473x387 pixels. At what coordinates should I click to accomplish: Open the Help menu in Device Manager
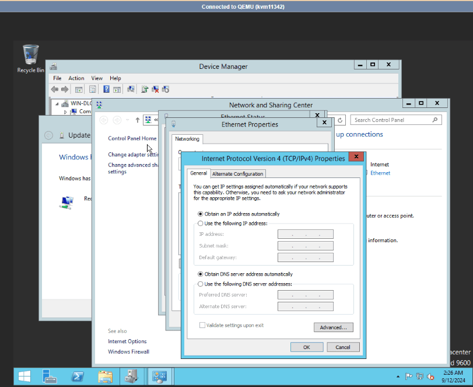pos(115,78)
